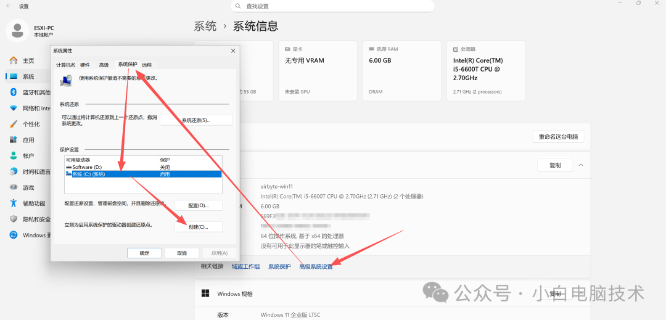Viewport: 666px width, 320px height.
Task: Click the Home icon in the sidebar
Action: click(13, 60)
